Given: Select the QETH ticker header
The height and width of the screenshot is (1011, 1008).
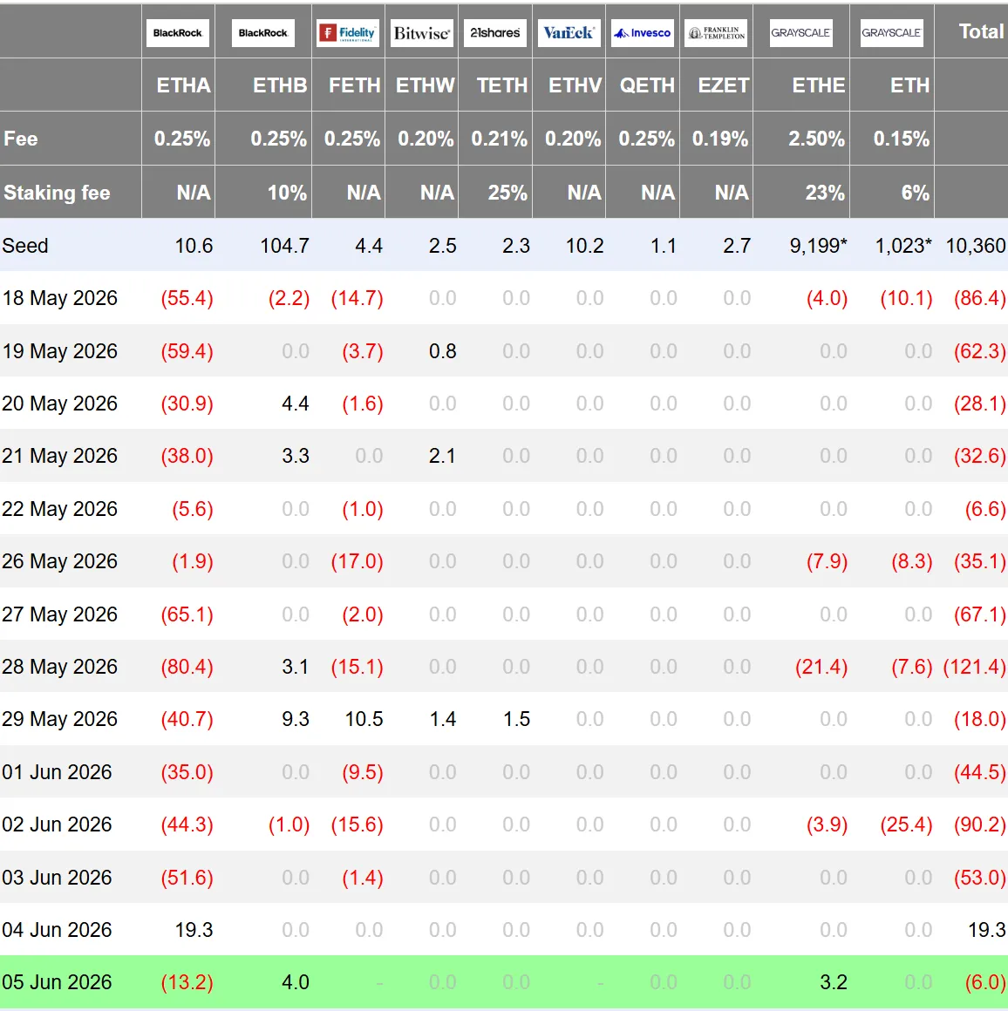Looking at the screenshot, I should tap(647, 85).
